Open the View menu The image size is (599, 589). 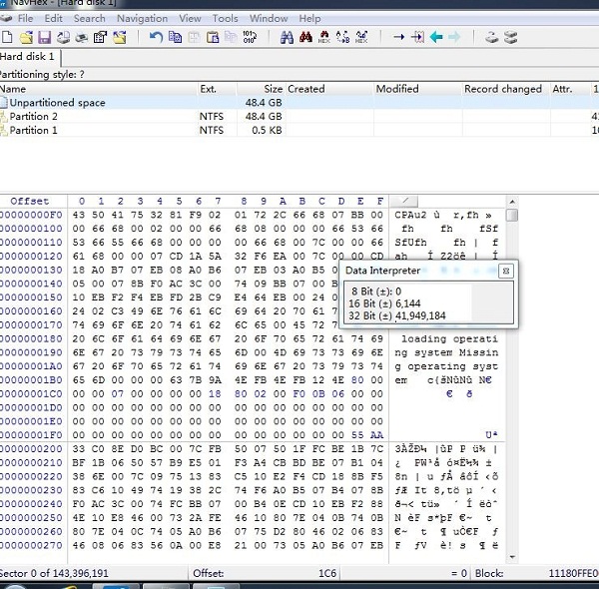coord(190,18)
